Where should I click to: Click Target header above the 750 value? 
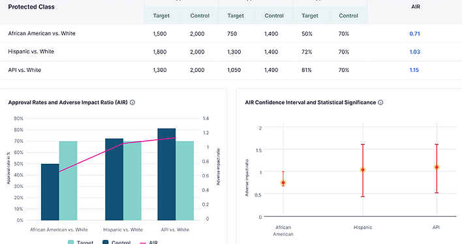coord(236,16)
